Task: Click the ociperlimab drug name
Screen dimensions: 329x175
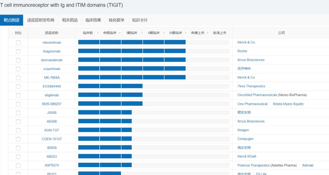Action: [x=52, y=69]
